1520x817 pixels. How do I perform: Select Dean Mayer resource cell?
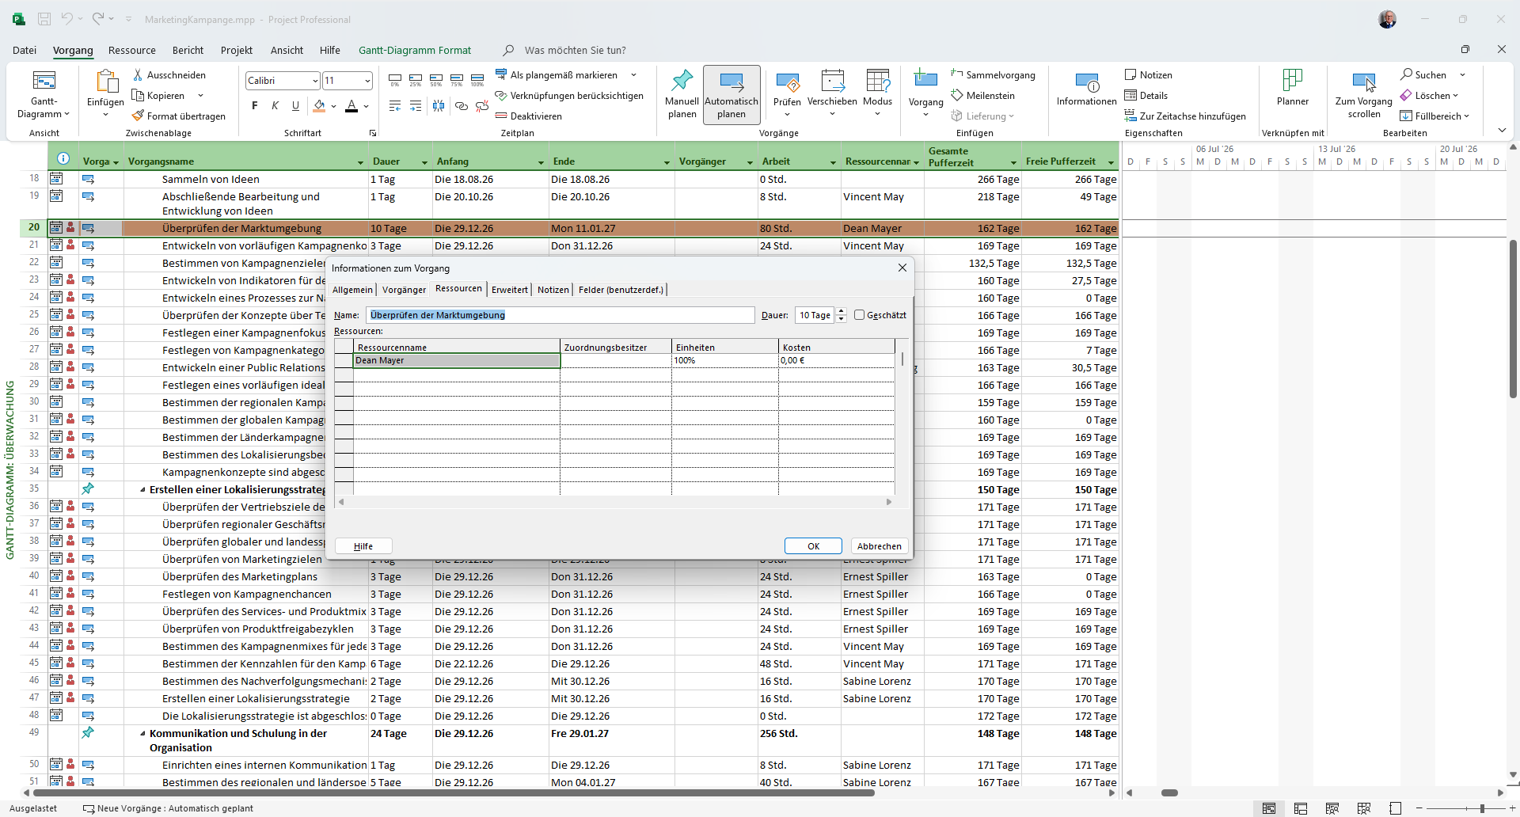click(x=457, y=360)
